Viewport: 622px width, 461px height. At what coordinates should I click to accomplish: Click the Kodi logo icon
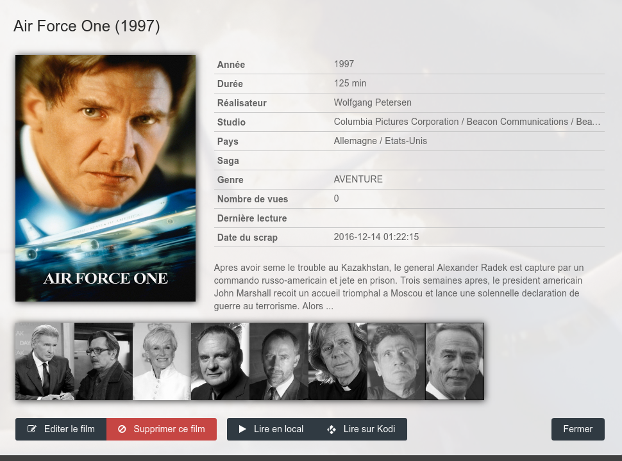[332, 430]
